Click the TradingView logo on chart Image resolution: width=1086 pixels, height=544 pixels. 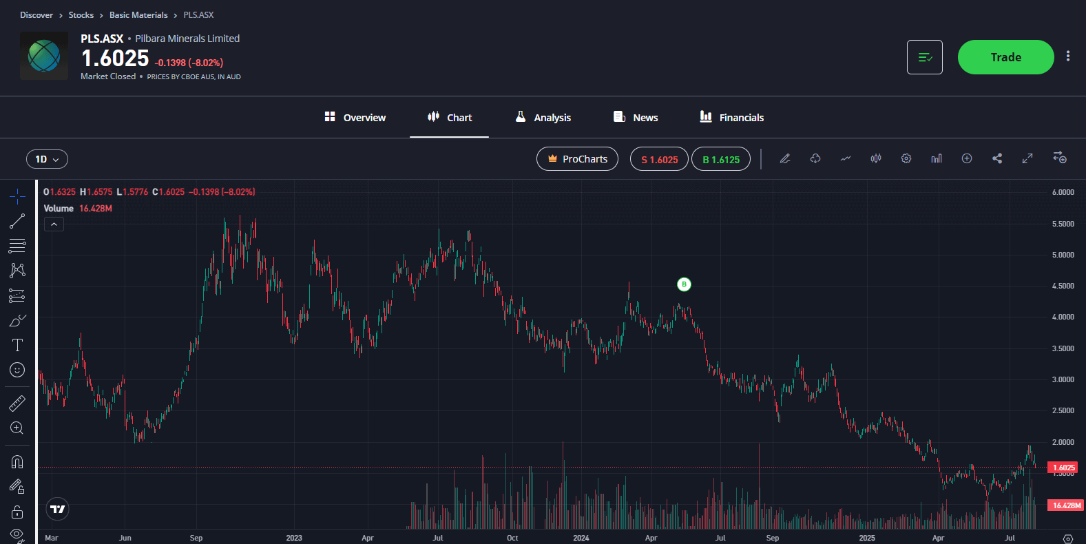pos(58,509)
